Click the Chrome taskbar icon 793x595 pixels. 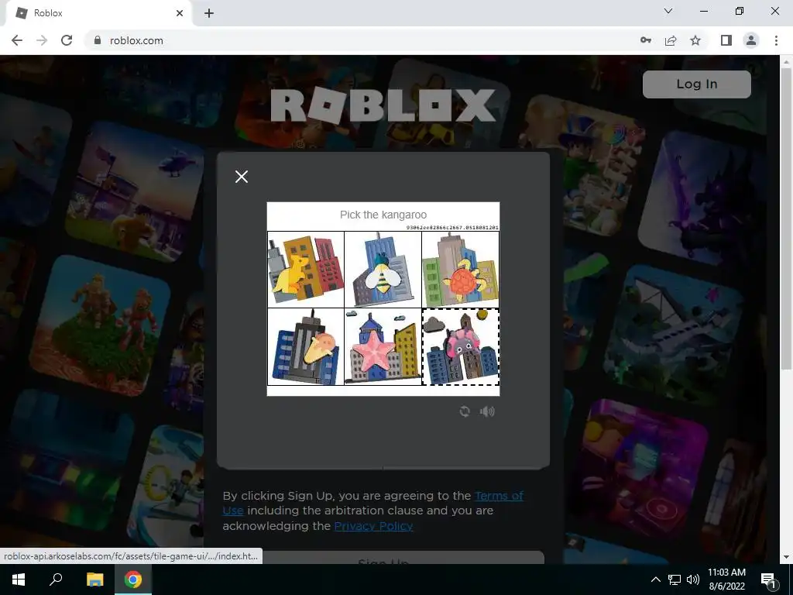coord(133,580)
